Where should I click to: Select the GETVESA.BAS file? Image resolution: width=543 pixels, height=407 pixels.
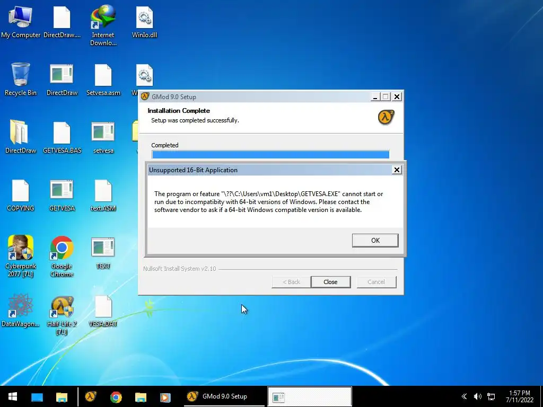[x=62, y=137]
